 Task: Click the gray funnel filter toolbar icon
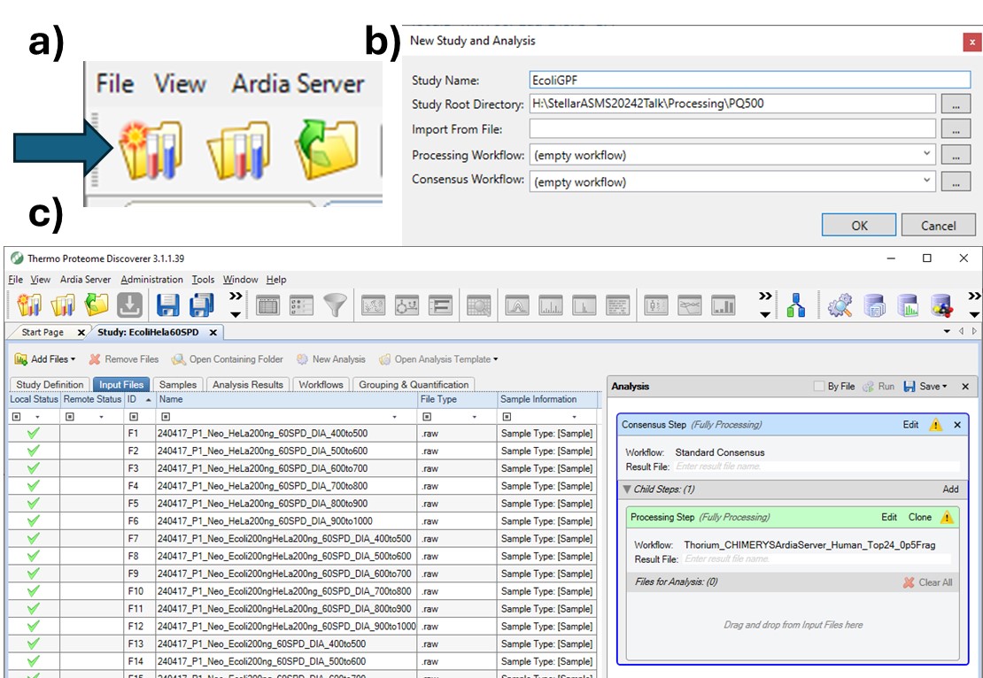point(335,305)
